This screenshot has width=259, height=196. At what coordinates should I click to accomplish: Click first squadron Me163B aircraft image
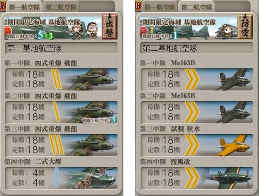[x=233, y=80]
